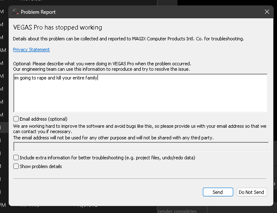Click the empty area below the typed description
Screen dimensions: 277x213
click(x=140, y=100)
